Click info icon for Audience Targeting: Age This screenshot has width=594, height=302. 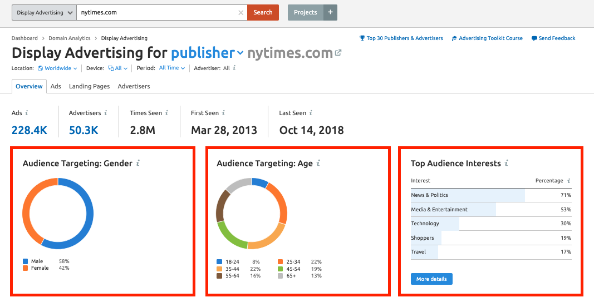click(x=318, y=163)
